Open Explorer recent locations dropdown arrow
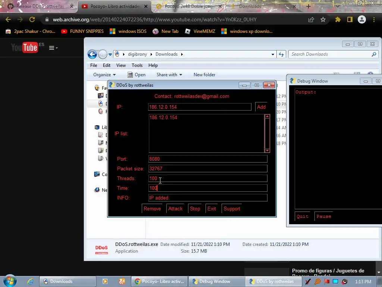The image size is (382, 287). click(x=110, y=55)
